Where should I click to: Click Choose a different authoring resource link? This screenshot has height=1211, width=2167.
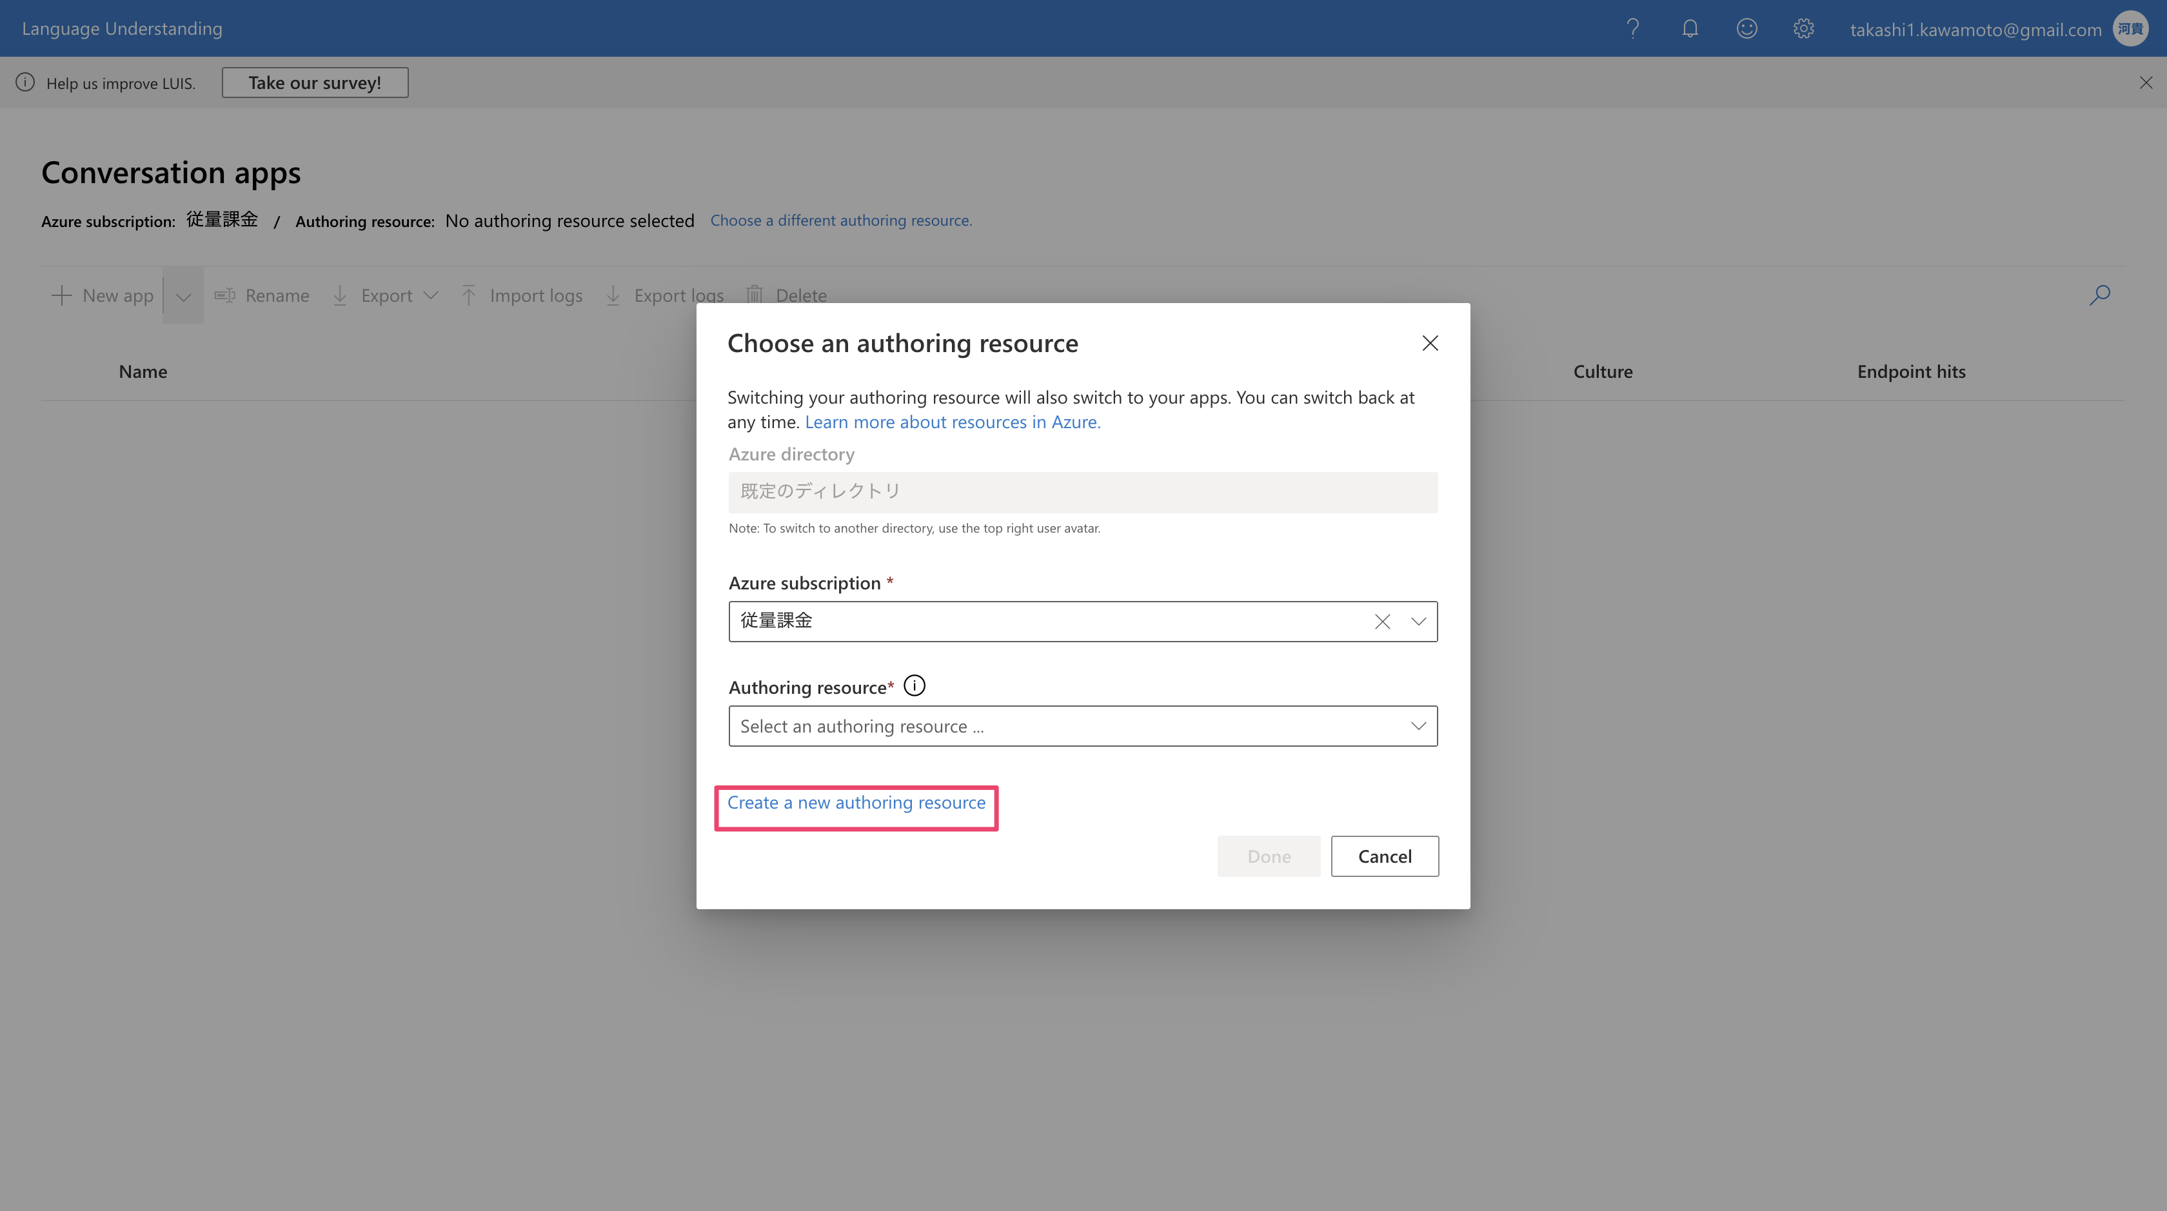point(840,221)
